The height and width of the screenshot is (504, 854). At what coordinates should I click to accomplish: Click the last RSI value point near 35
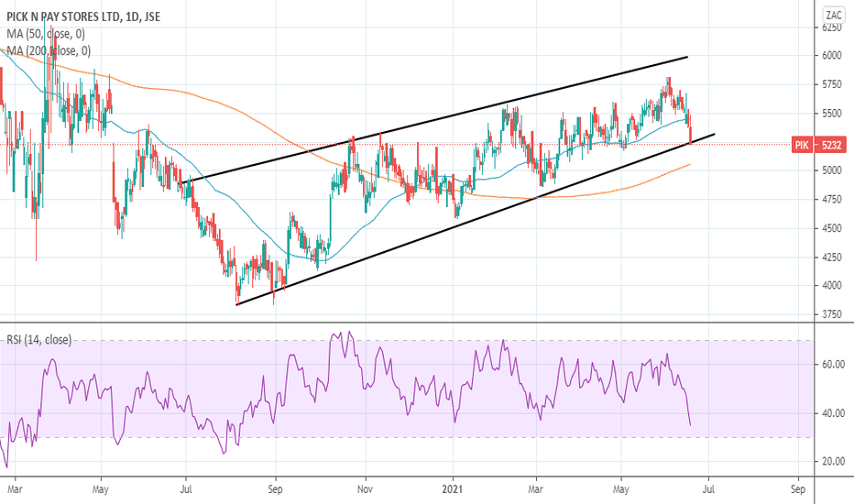coord(690,425)
